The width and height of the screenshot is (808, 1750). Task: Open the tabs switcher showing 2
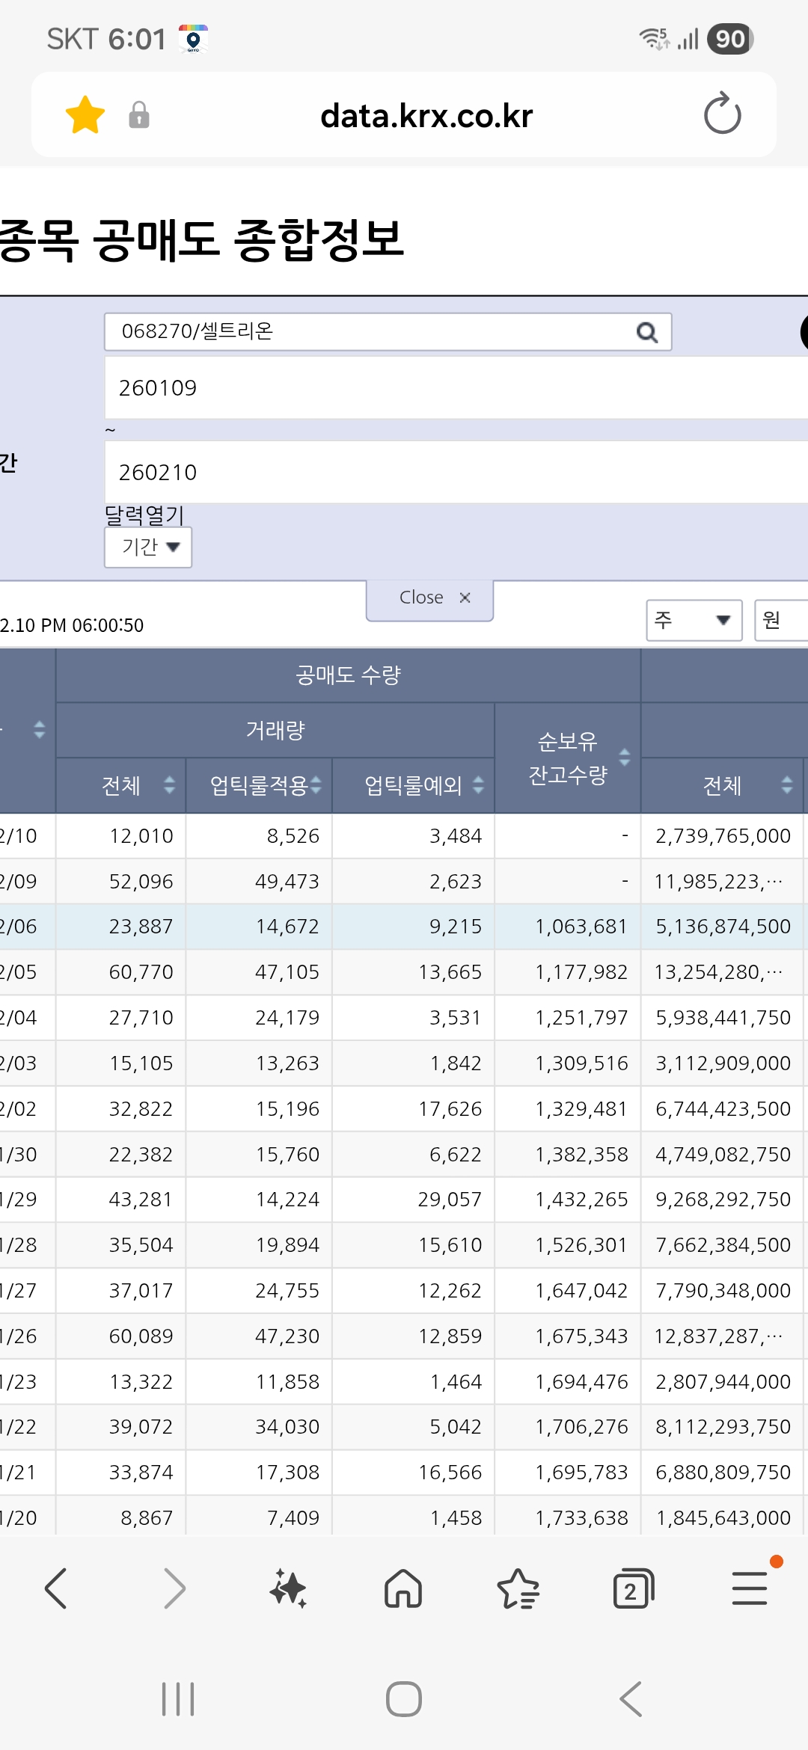click(x=633, y=1588)
